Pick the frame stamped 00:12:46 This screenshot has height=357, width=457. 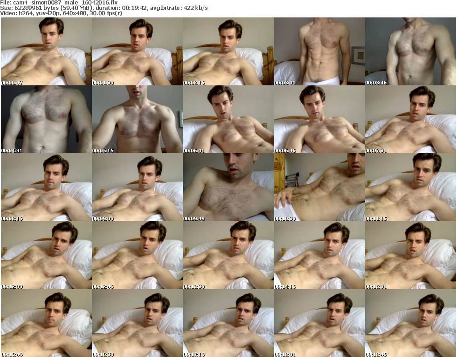point(137,256)
